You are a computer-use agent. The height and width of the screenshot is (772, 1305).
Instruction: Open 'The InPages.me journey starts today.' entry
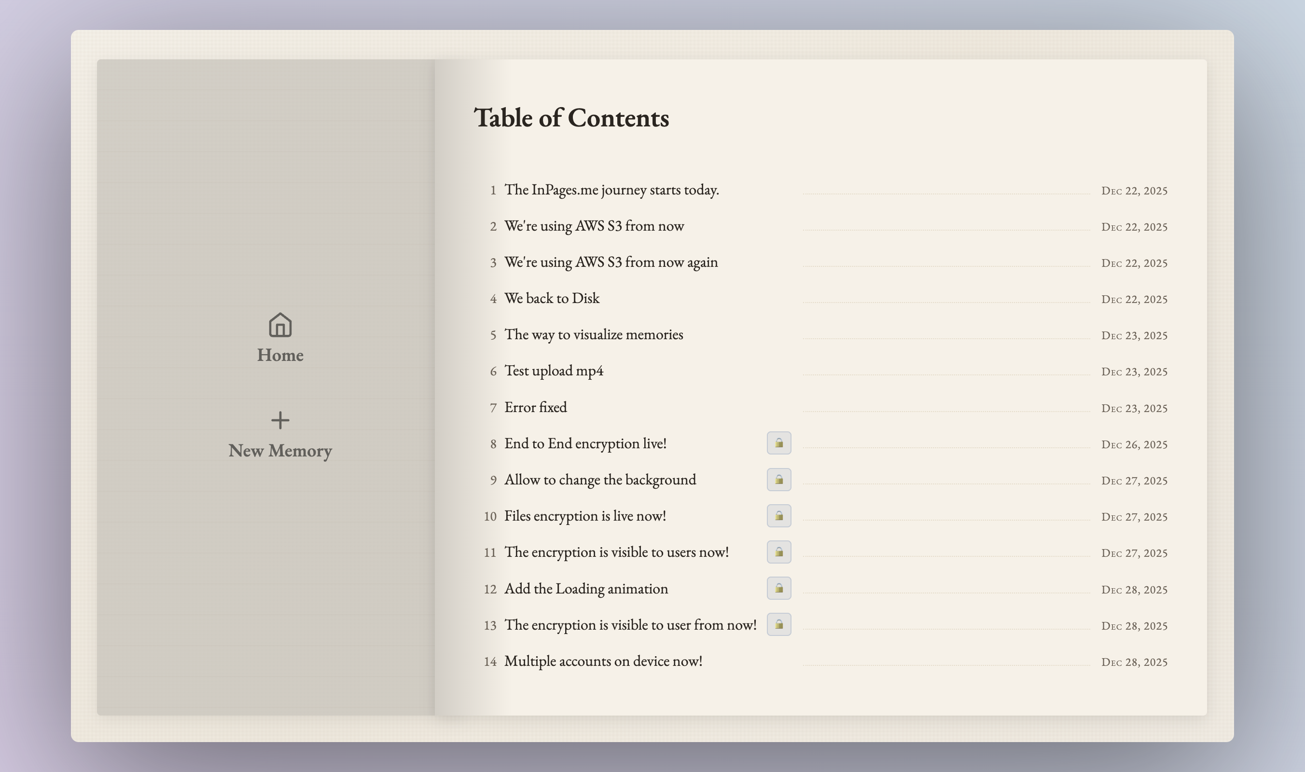[x=612, y=191]
